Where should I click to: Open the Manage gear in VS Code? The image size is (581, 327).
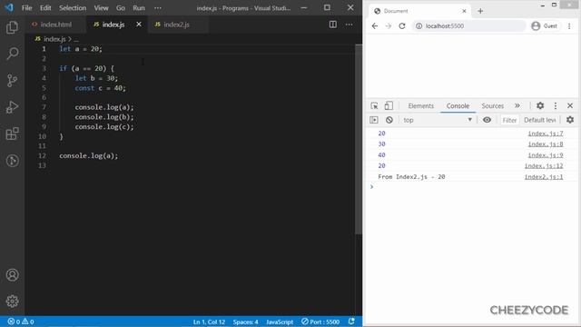coord(12,301)
